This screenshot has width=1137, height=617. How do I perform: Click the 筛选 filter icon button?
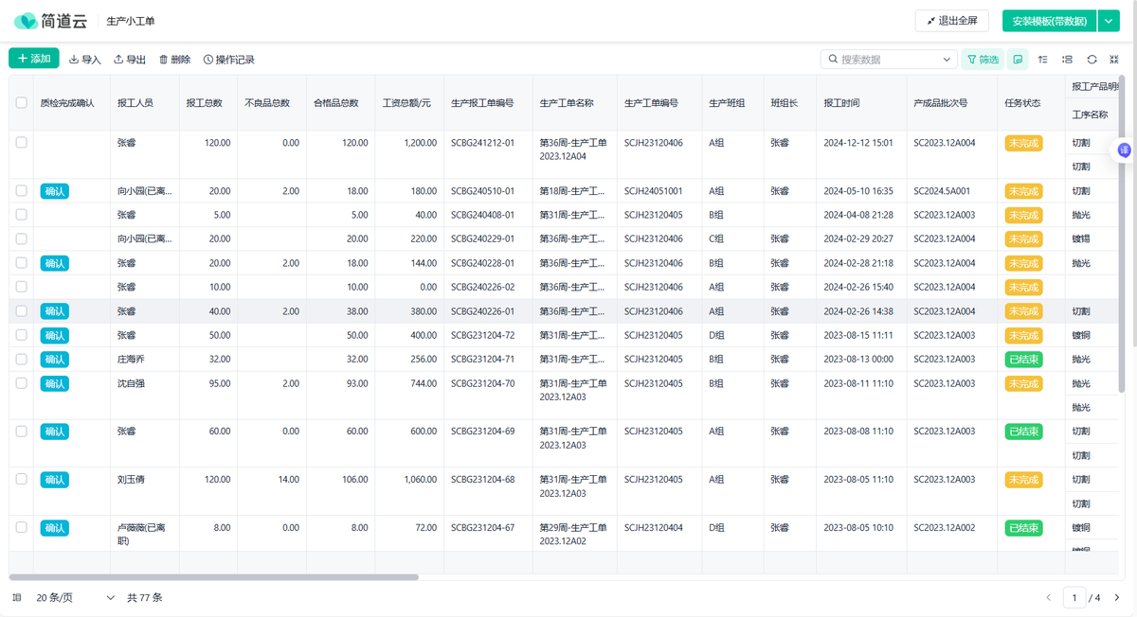(x=983, y=60)
